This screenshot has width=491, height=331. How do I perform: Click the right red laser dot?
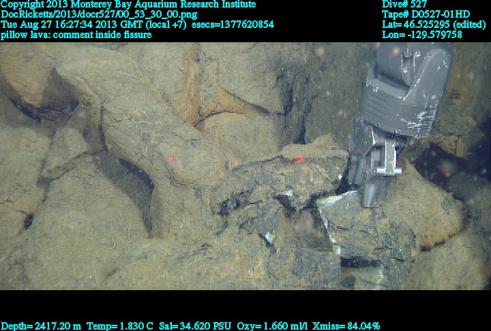coord(299,159)
